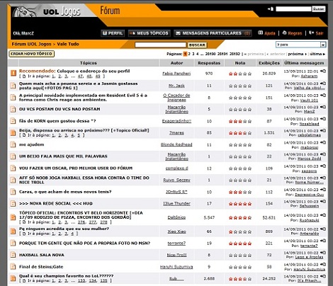The image size is (333, 286).
Task: Open page 49 of the Recomendado topic
Action: coord(98,76)
